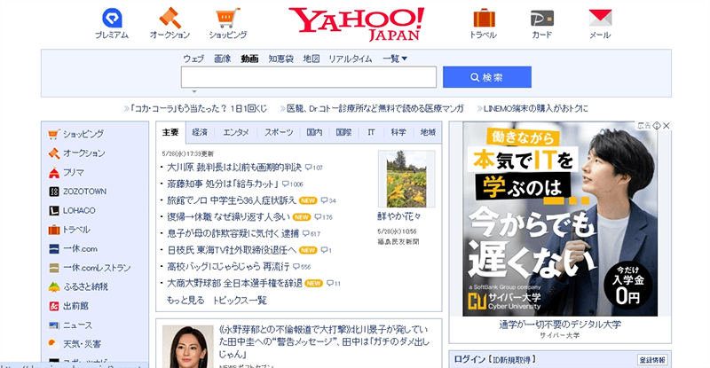This screenshot has height=368, width=710.
Task: Select 画像 search category
Action: coord(223,59)
